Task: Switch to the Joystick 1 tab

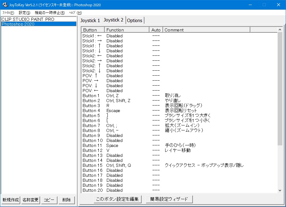Action: point(90,20)
